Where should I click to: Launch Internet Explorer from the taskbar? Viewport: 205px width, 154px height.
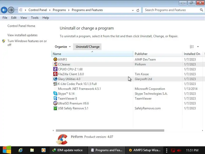pyautogui.click(x=20, y=150)
